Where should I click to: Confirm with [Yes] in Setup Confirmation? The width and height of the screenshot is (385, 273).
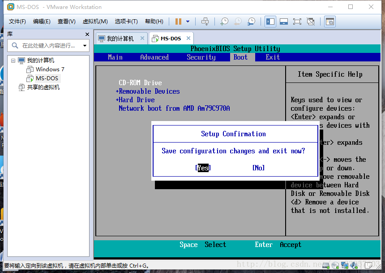[x=203, y=168]
